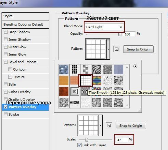Create new preset icon beside lower Pattern swatch

[109, 125]
